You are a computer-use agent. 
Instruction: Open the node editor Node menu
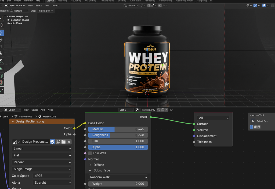click(x=50, y=110)
